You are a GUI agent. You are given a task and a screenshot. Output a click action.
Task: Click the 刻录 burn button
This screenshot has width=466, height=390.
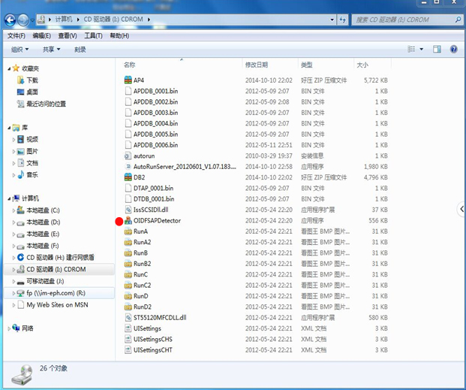click(80, 50)
